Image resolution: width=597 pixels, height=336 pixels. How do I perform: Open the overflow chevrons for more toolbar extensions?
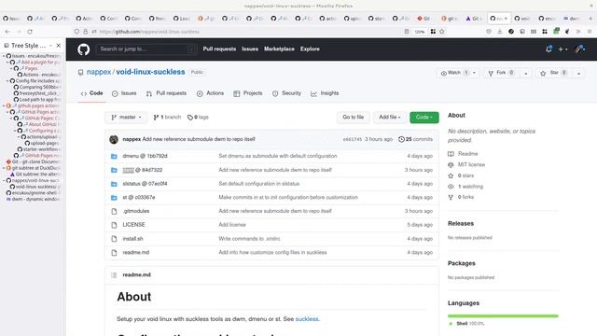[x=578, y=32]
